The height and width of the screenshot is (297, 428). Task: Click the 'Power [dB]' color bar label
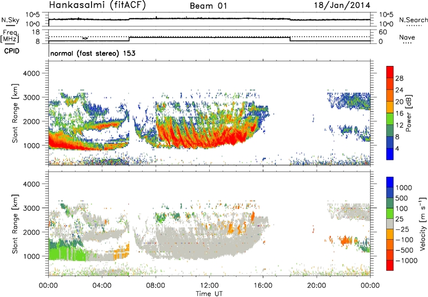tap(408, 113)
